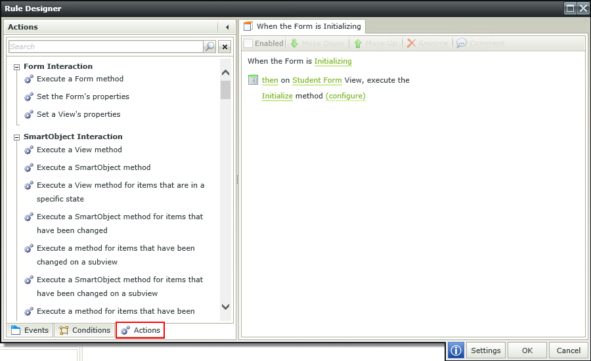Select SmartObject method items changed on a subview
Viewport: 591px width, 361px height.
[120, 286]
